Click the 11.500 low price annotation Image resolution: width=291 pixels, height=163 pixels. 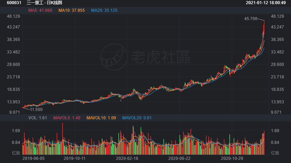pyautogui.click(x=36, y=110)
